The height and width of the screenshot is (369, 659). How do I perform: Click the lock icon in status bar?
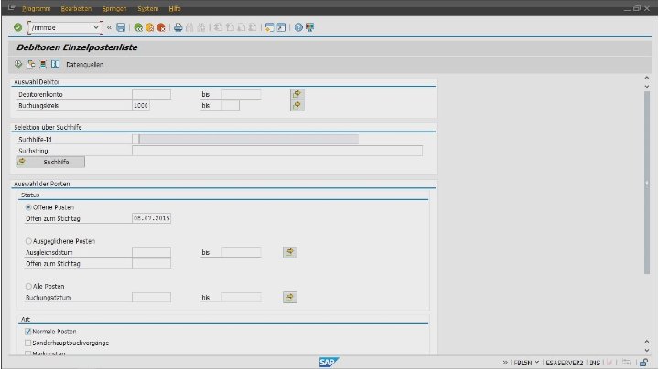[644, 362]
